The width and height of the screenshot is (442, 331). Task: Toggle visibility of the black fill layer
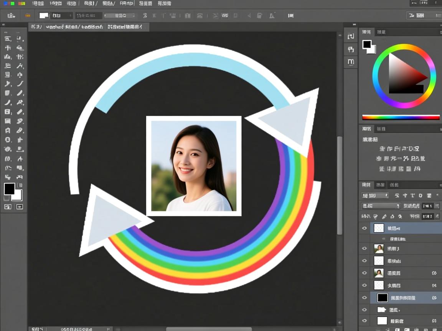(x=364, y=298)
